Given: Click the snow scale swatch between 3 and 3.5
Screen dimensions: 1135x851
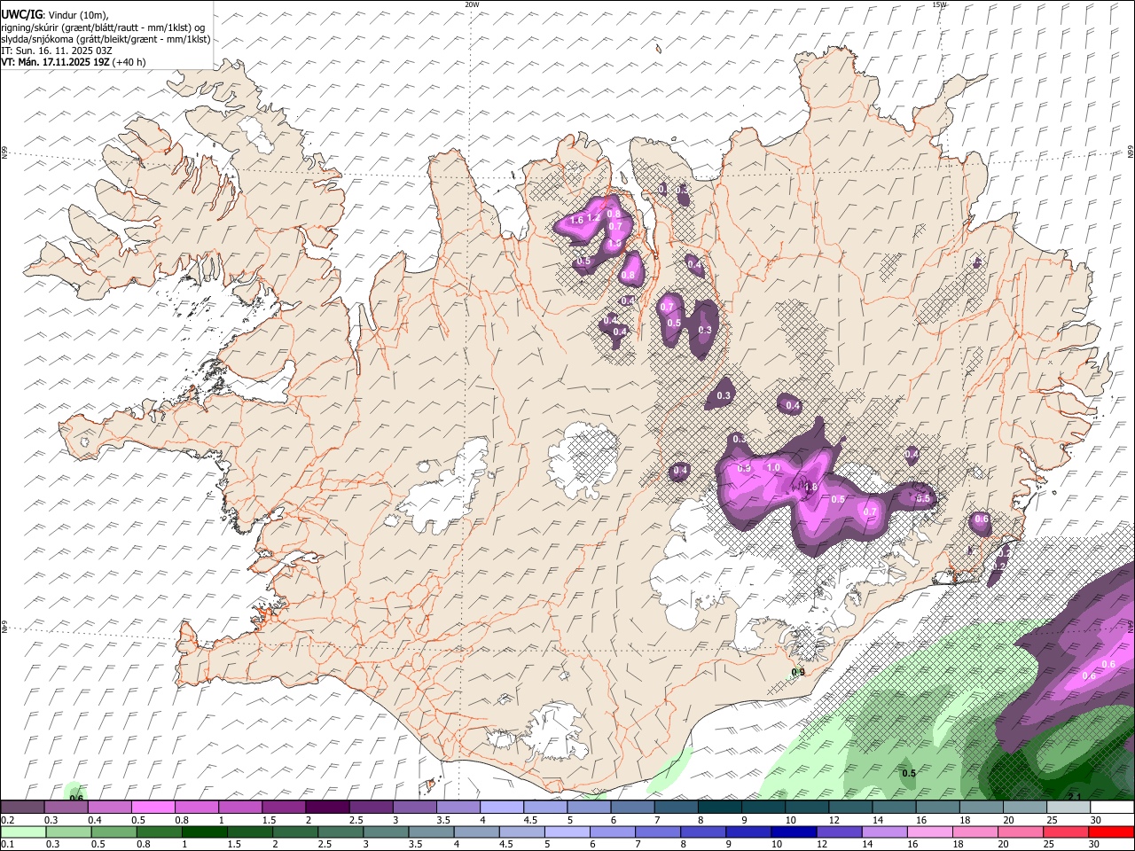Looking at the screenshot, I should (414, 808).
